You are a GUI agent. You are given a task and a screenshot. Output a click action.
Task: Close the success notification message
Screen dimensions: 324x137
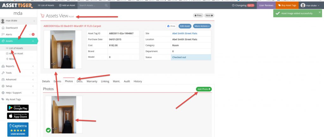click(x=320, y=12)
